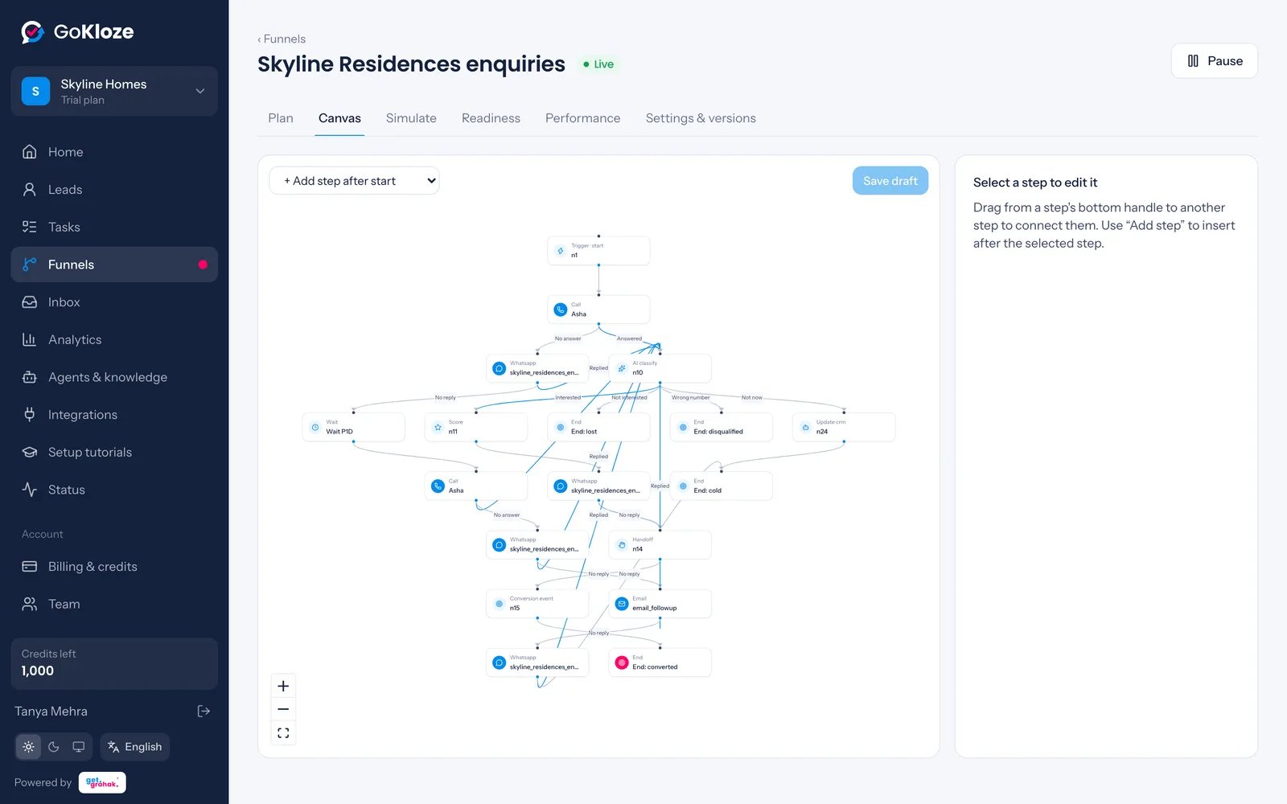Switch to the Plan tab
Viewport: 1287px width, 804px height.
pos(281,118)
